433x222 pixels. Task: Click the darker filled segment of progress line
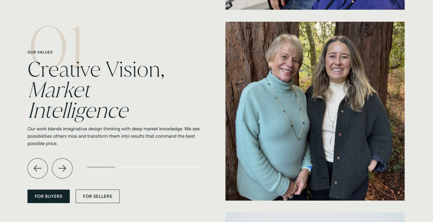click(x=101, y=167)
